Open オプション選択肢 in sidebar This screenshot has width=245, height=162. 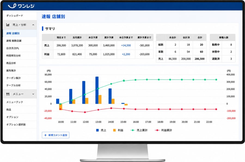pyautogui.click(x=20, y=124)
